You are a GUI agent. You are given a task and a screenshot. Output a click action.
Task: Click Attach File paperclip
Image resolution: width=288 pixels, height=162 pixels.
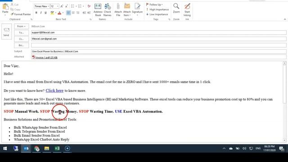pos(118,10)
